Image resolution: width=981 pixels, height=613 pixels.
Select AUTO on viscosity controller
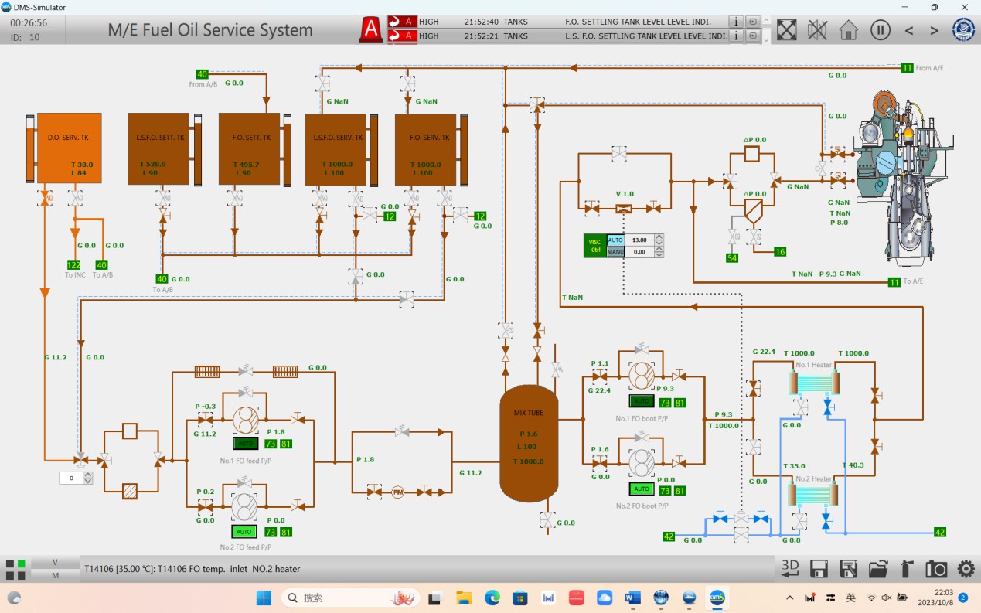pyautogui.click(x=615, y=240)
